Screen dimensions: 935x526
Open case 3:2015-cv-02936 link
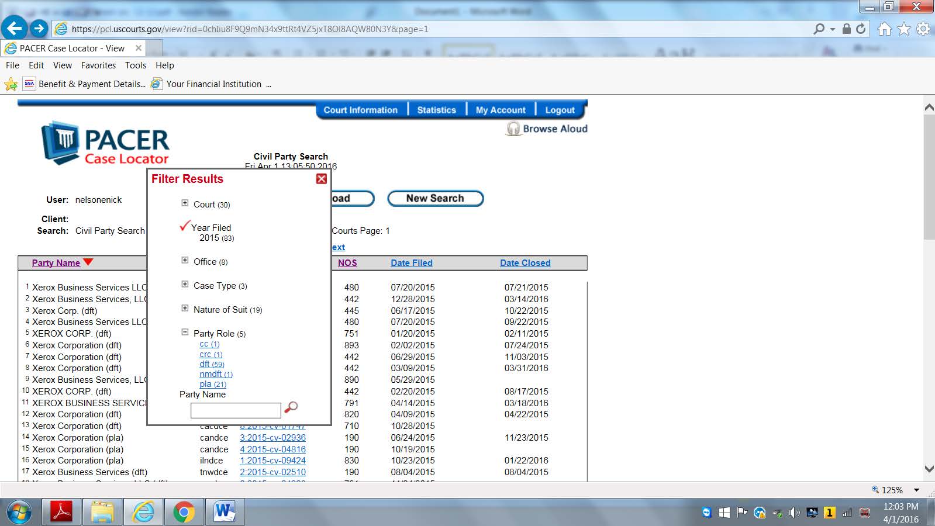pos(272,438)
